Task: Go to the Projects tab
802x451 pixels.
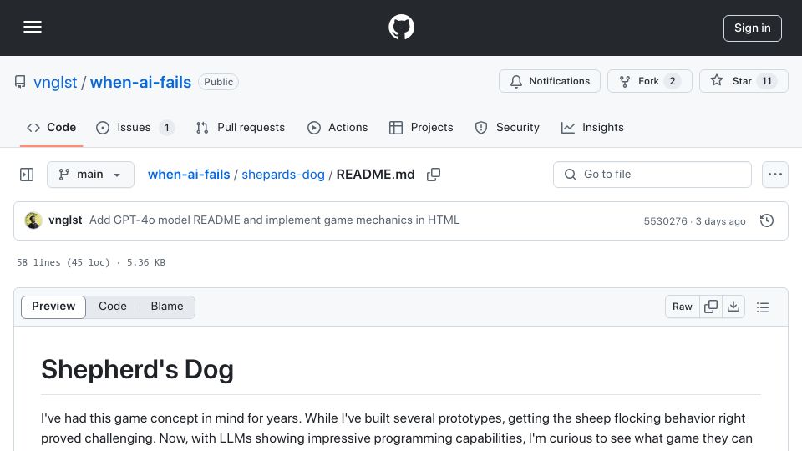Action: click(421, 127)
